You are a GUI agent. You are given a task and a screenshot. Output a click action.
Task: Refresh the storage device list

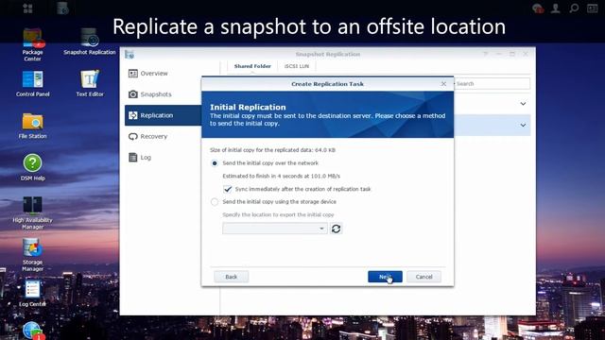[337, 229]
